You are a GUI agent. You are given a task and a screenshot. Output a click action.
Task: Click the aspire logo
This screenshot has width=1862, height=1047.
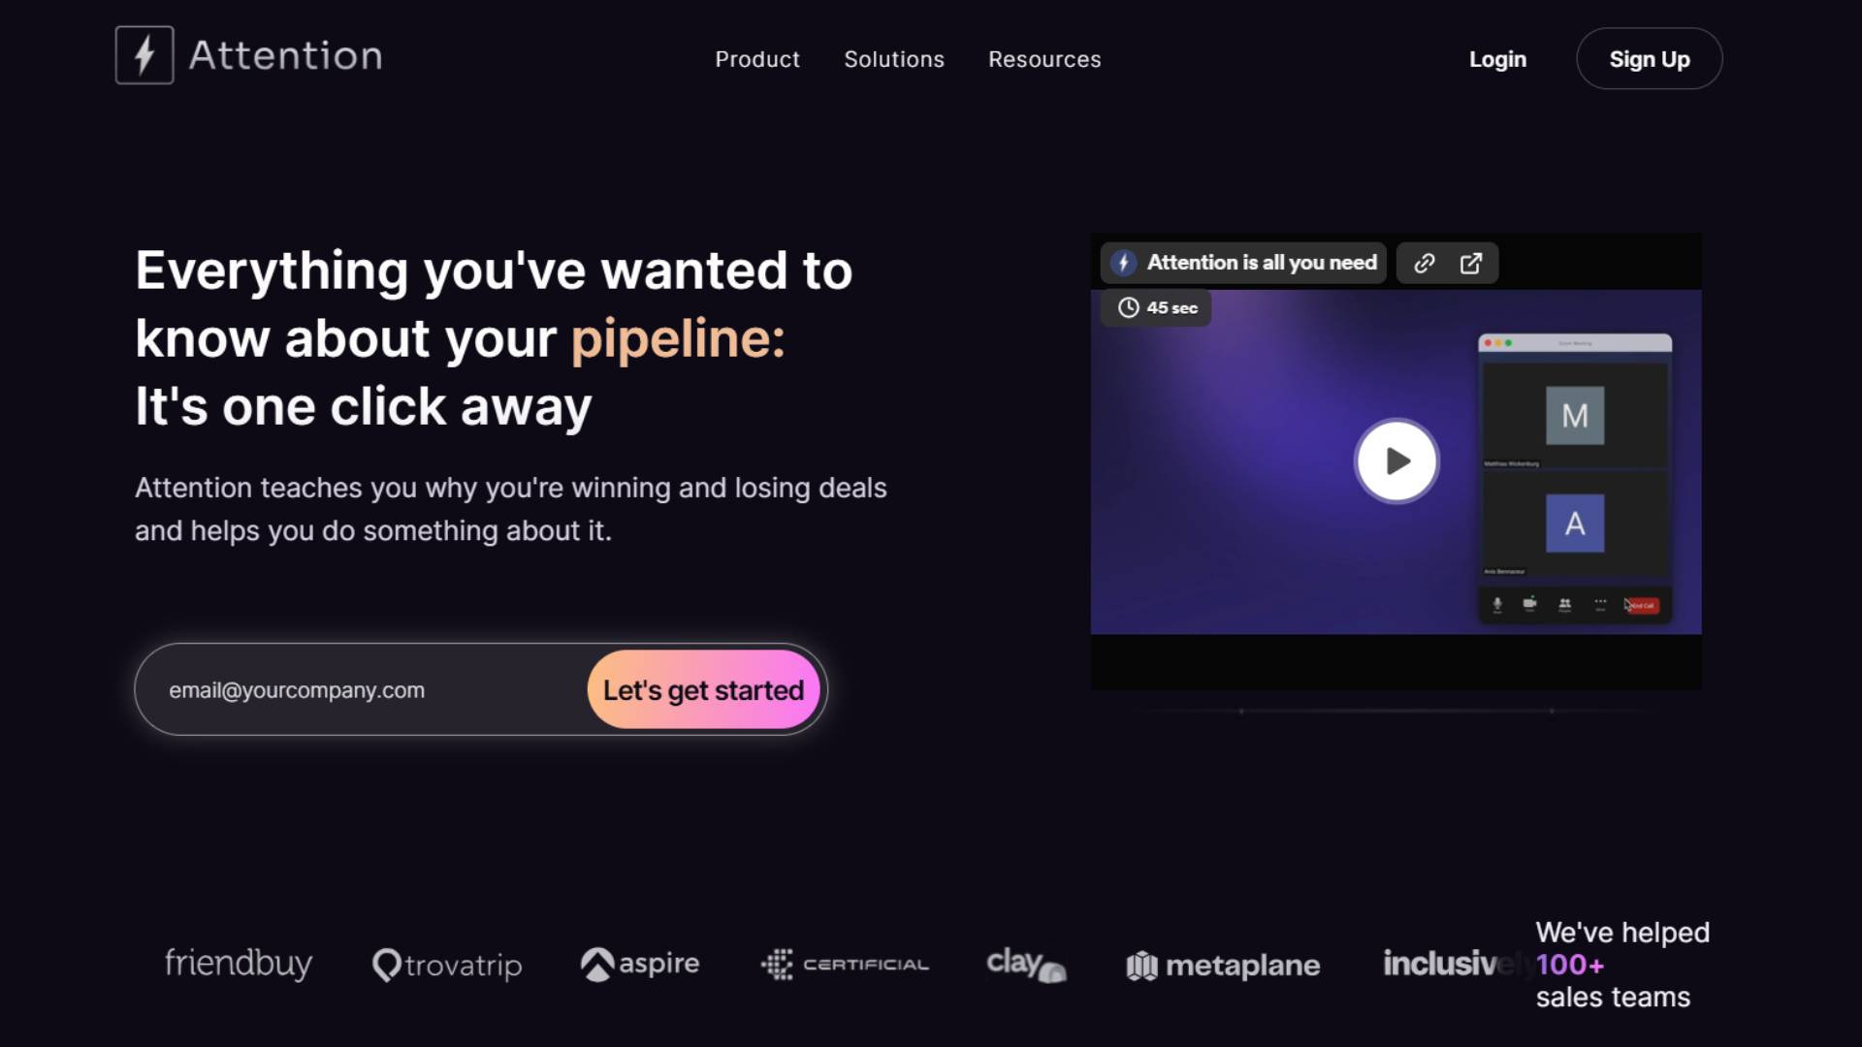coord(640,964)
